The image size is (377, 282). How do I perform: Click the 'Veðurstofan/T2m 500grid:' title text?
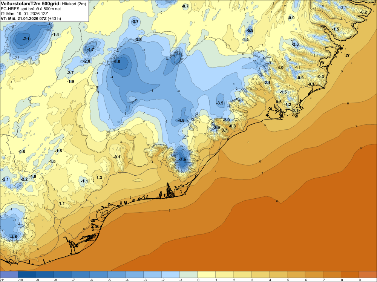(x=31, y=4)
